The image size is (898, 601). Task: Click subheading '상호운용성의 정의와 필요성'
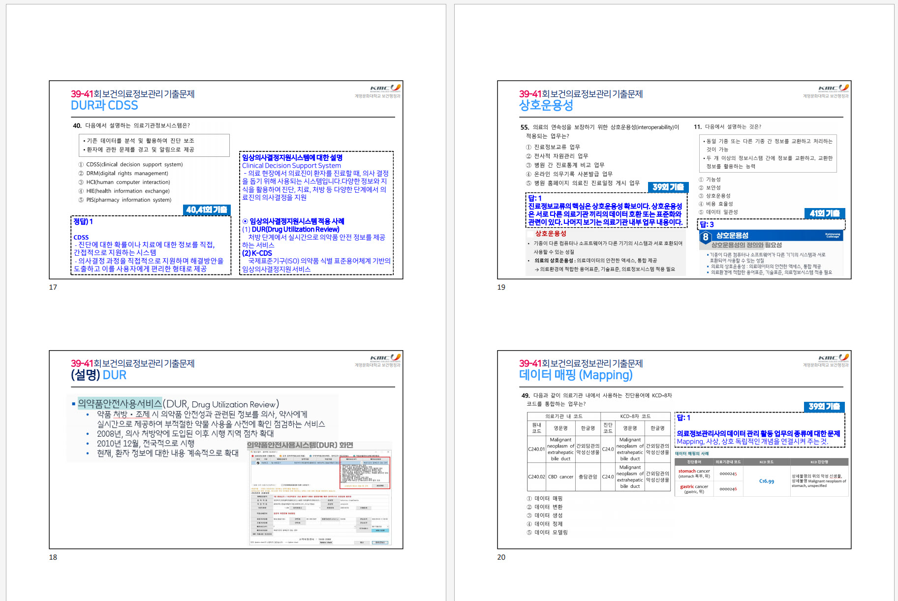point(746,245)
